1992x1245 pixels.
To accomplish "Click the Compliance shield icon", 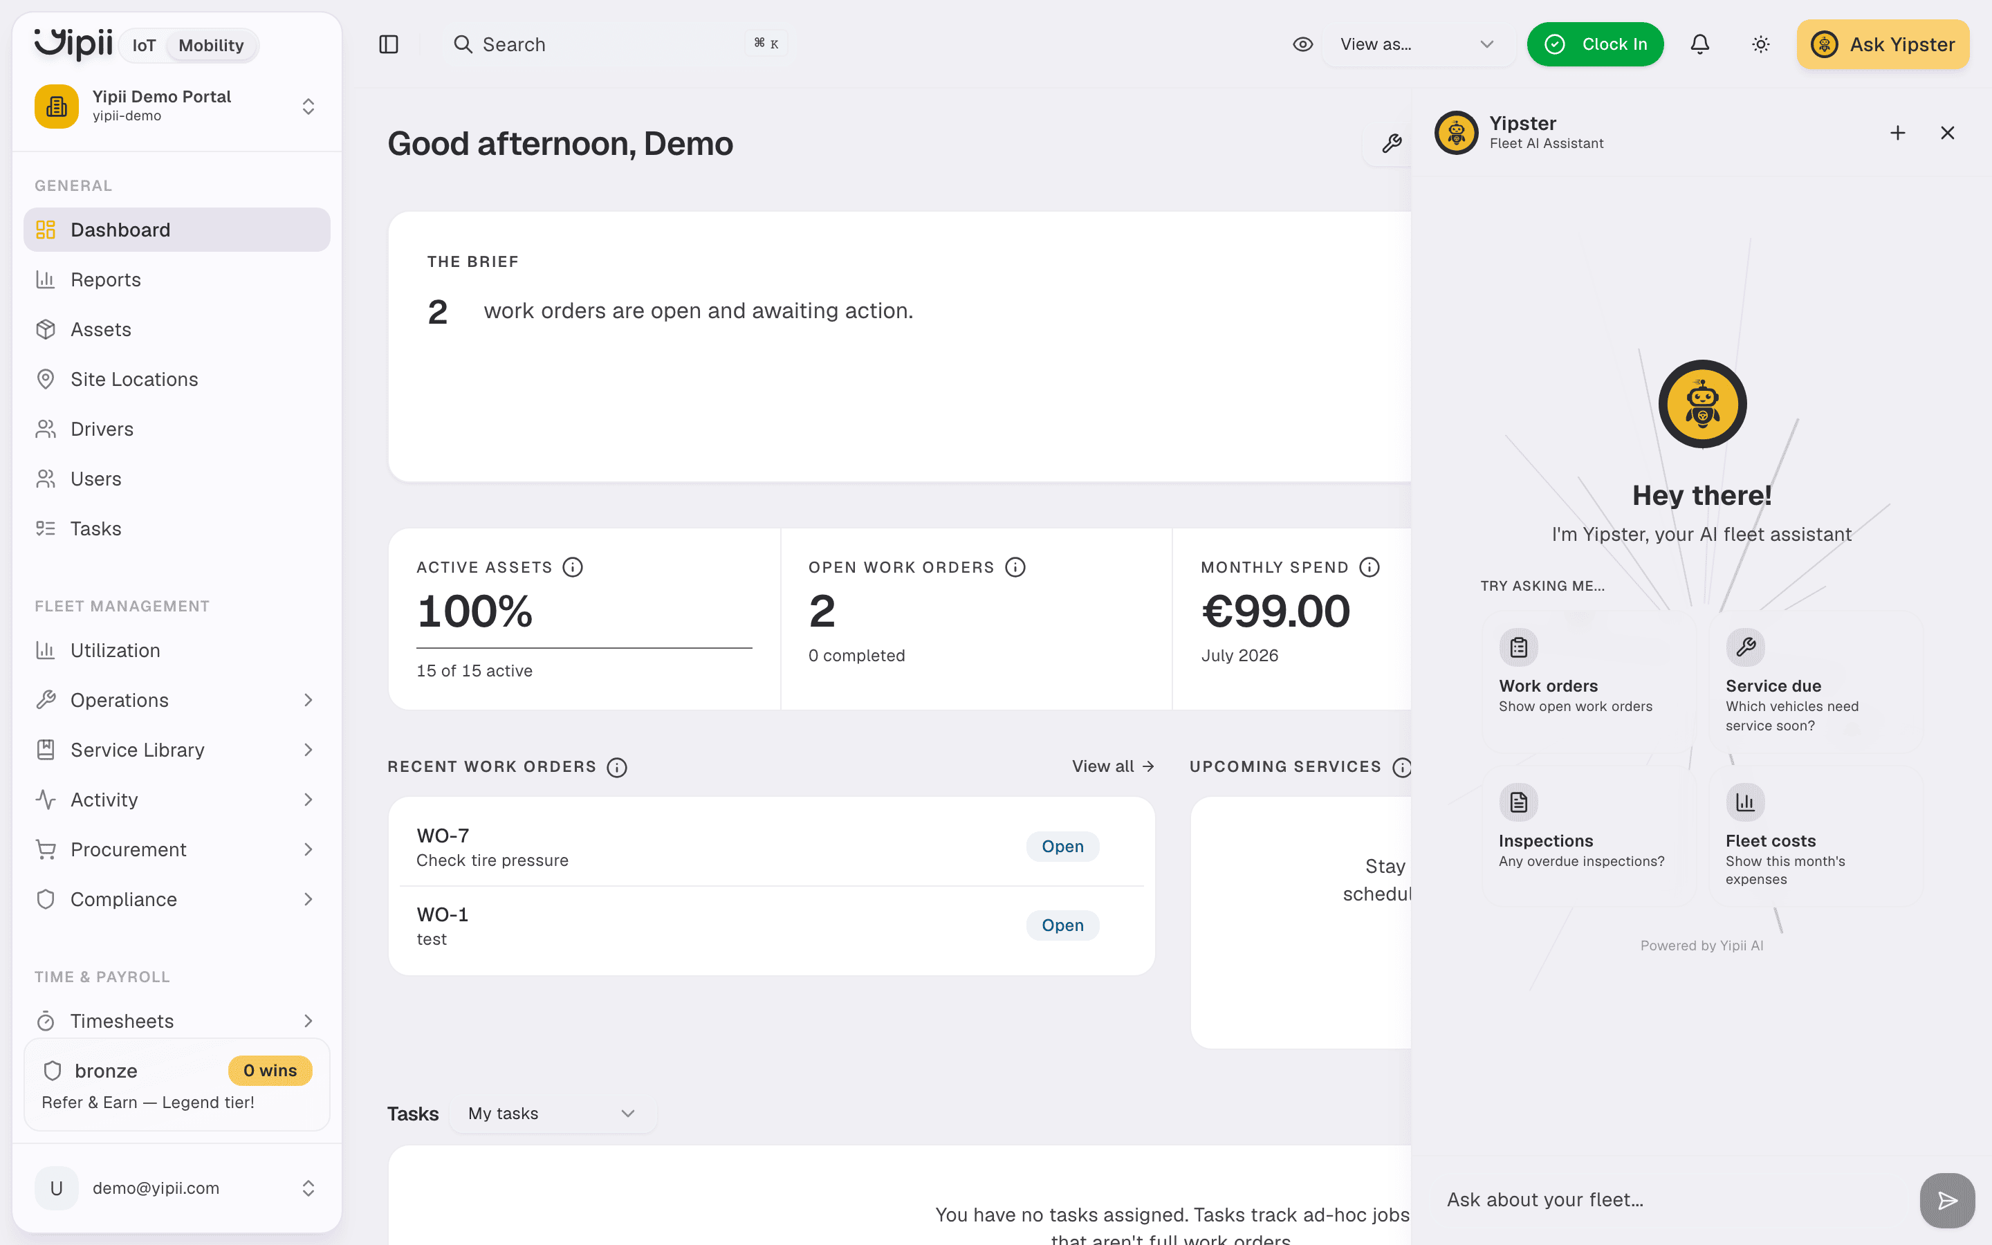I will click(x=46, y=899).
